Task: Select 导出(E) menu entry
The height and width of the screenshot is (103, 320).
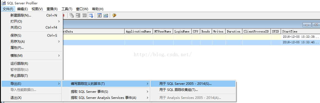Action: click(x=32, y=84)
